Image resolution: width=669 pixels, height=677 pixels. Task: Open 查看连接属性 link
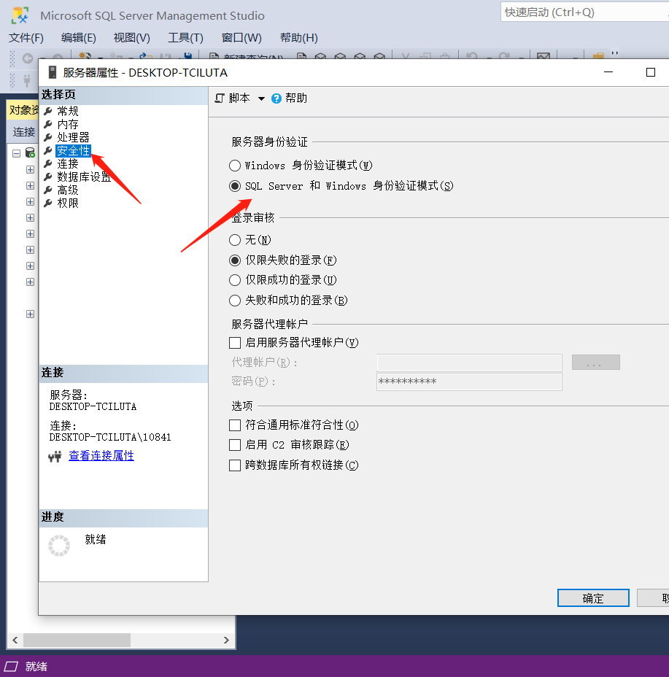point(101,455)
